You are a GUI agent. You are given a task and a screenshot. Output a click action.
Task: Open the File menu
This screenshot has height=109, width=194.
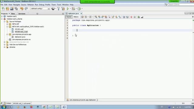click(x=2, y=5)
